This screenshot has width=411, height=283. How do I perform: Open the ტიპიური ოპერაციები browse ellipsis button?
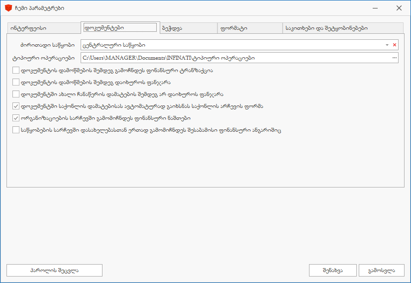pyautogui.click(x=395, y=58)
